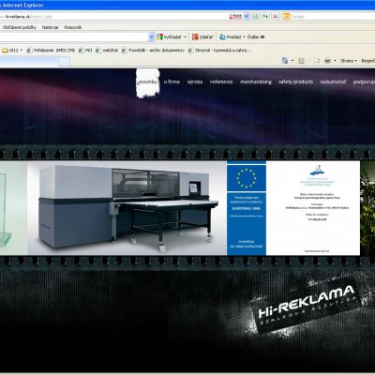The height and width of the screenshot is (375, 375).
Task: Expand the address bar history dropdown
Action: coord(247,16)
